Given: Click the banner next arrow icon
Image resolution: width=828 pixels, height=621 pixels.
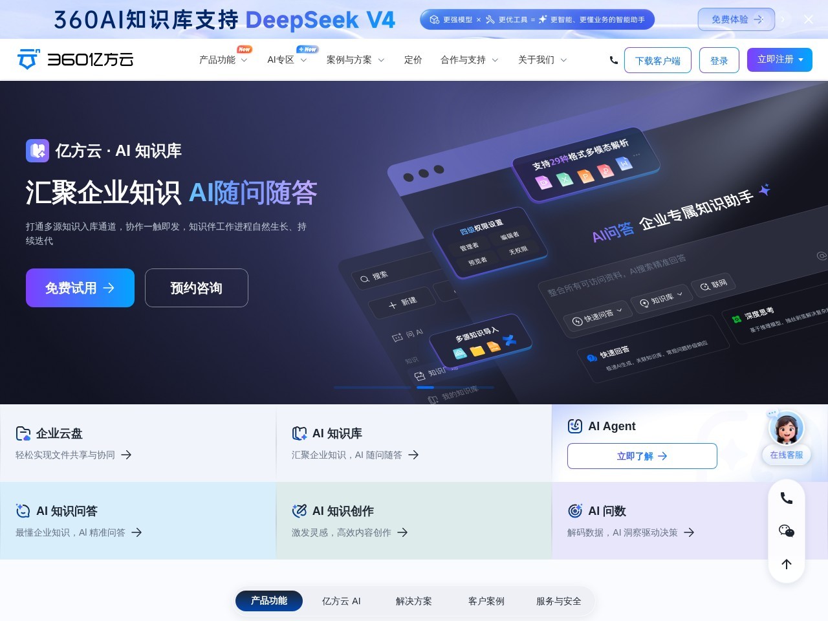Looking at the screenshot, I should tap(783, 19).
